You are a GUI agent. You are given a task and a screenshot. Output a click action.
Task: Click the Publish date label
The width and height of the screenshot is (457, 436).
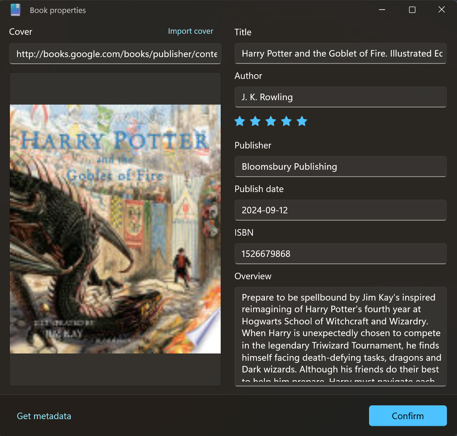tap(259, 189)
